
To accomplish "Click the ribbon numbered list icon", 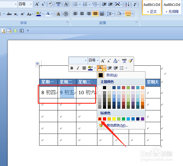I will point(85,4).
